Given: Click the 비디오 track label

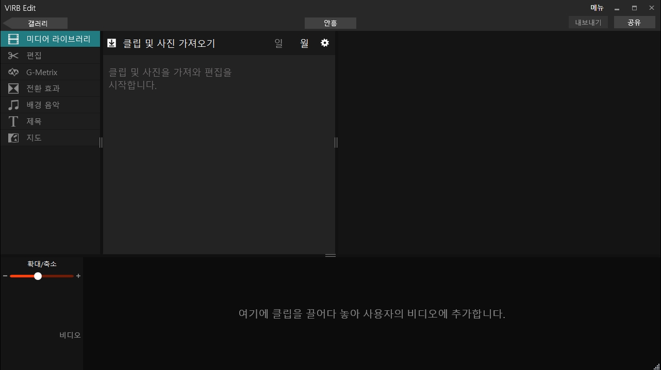Looking at the screenshot, I should pos(70,335).
